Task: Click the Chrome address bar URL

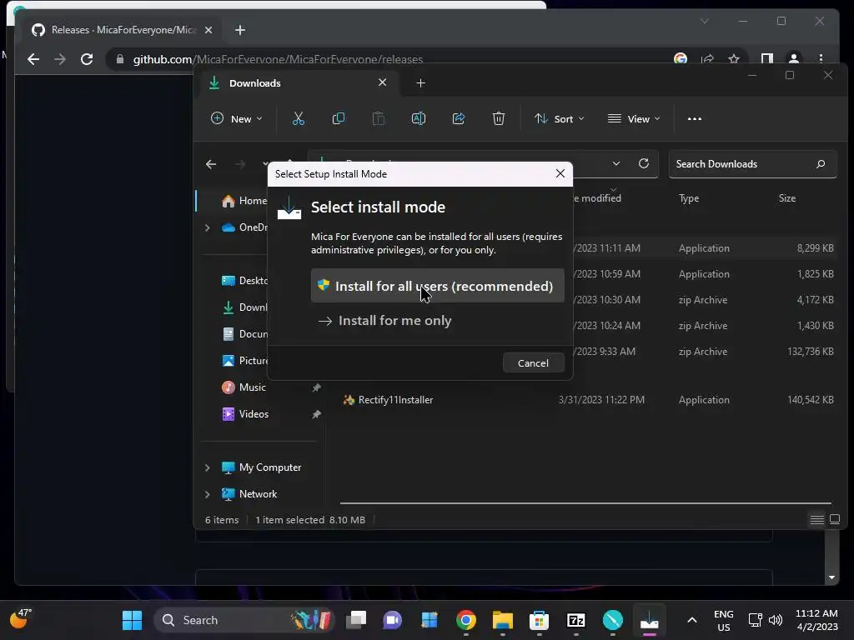Action: [278, 59]
